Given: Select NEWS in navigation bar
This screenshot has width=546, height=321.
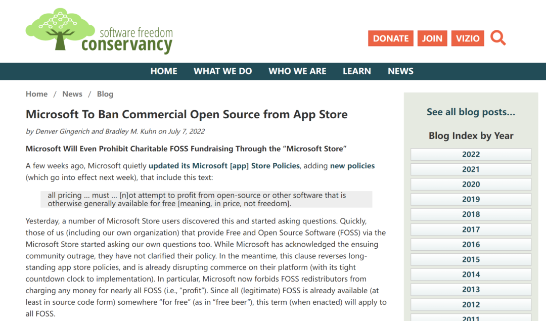Looking at the screenshot, I should [400, 71].
